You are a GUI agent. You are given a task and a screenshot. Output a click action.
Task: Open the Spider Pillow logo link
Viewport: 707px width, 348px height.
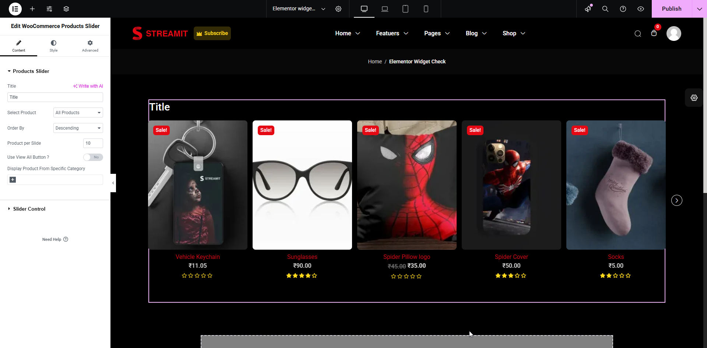pyautogui.click(x=407, y=257)
